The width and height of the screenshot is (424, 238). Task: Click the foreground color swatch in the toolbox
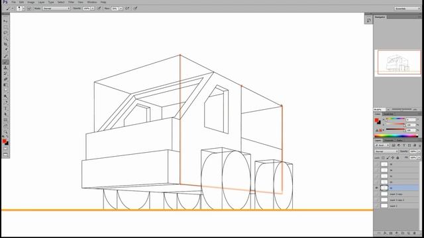pos(4,141)
